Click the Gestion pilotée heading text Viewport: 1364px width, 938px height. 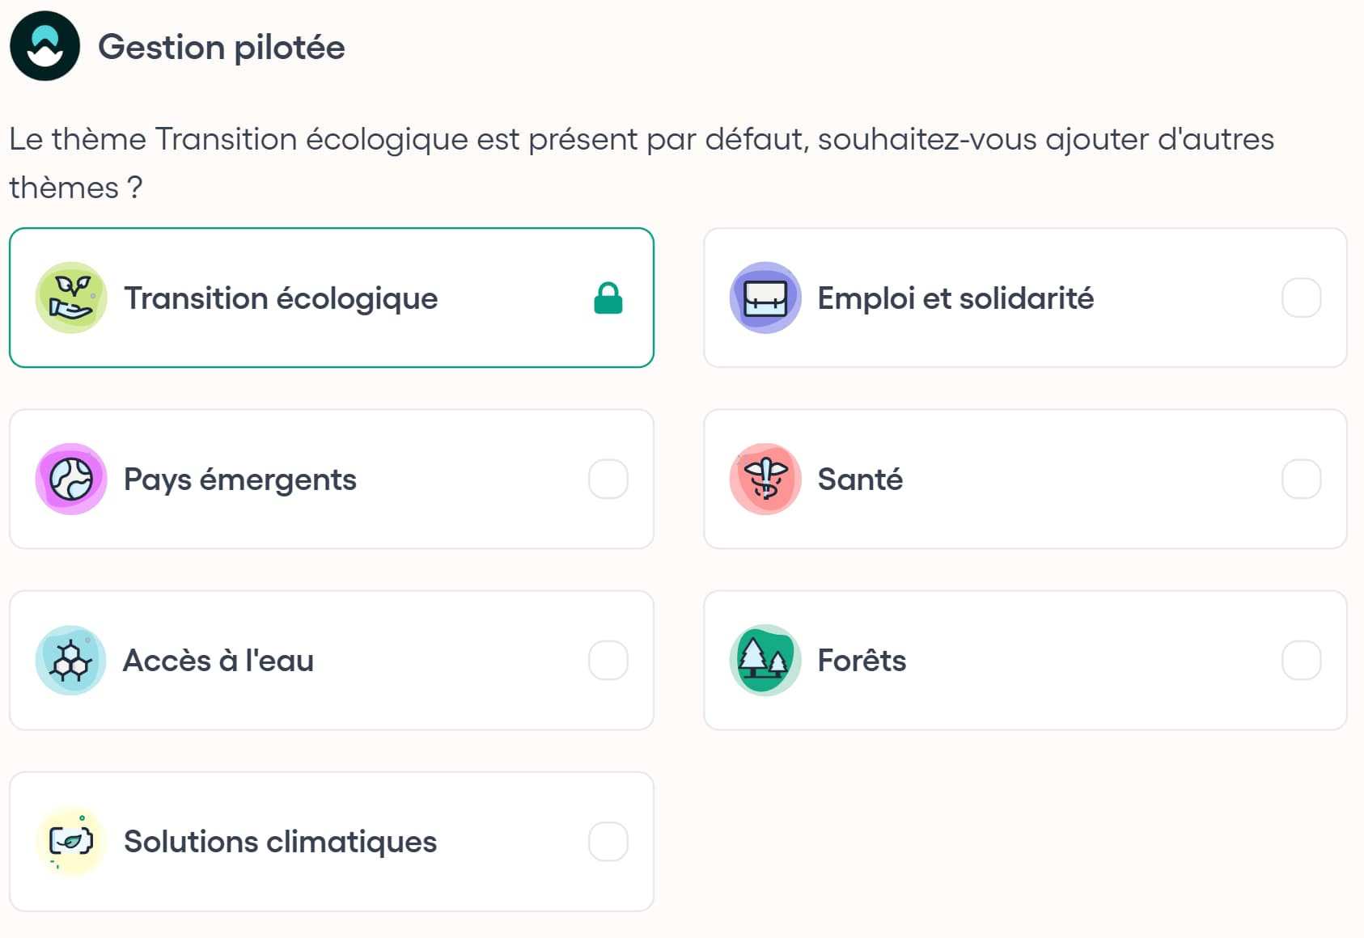(221, 46)
